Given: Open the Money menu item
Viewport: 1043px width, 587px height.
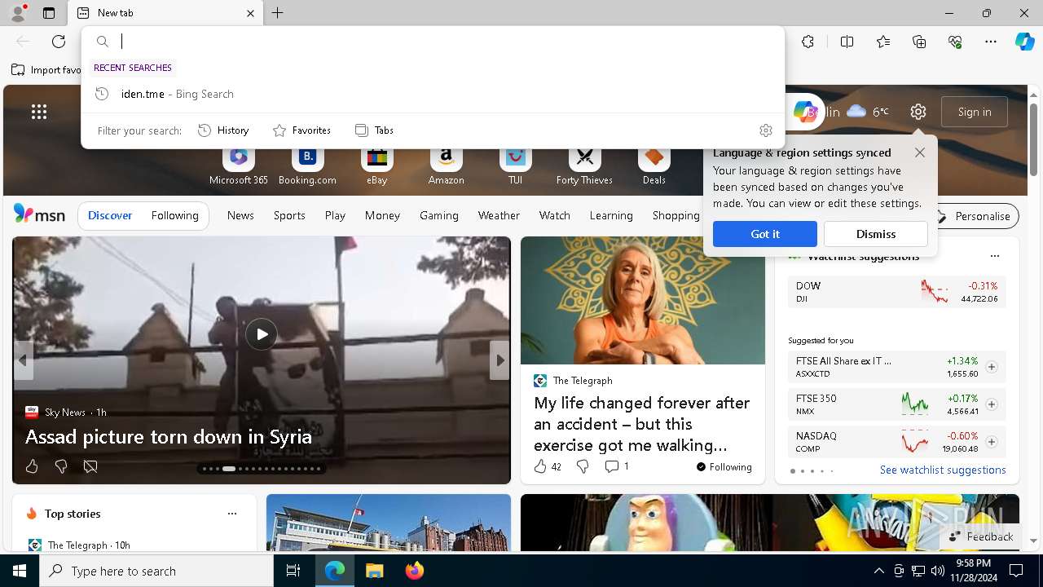Looking at the screenshot, I should (x=382, y=215).
